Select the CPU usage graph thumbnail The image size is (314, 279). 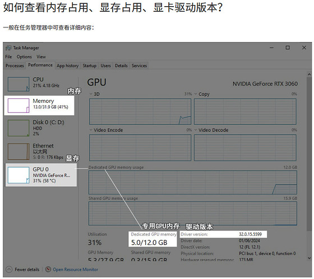(x=19, y=84)
